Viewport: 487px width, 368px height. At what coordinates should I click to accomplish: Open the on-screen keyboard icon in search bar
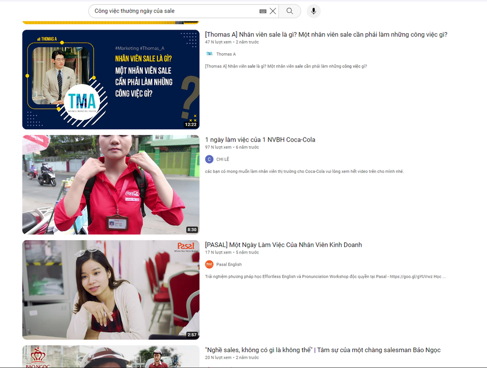coord(262,11)
